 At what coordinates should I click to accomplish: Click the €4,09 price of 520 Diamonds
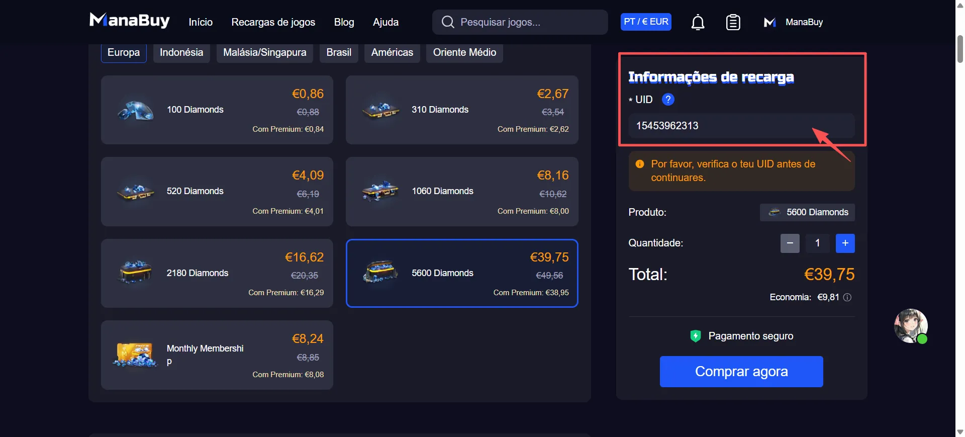(308, 176)
